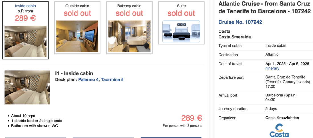
Task: Select the Outside cabin tab label
Action: click(77, 6)
